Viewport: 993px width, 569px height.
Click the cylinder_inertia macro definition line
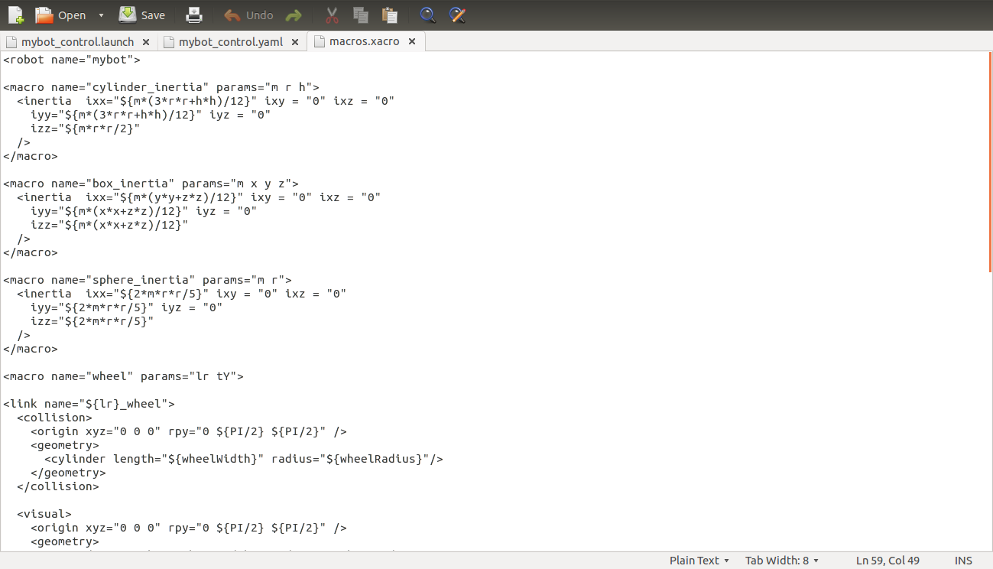pyautogui.click(x=161, y=87)
